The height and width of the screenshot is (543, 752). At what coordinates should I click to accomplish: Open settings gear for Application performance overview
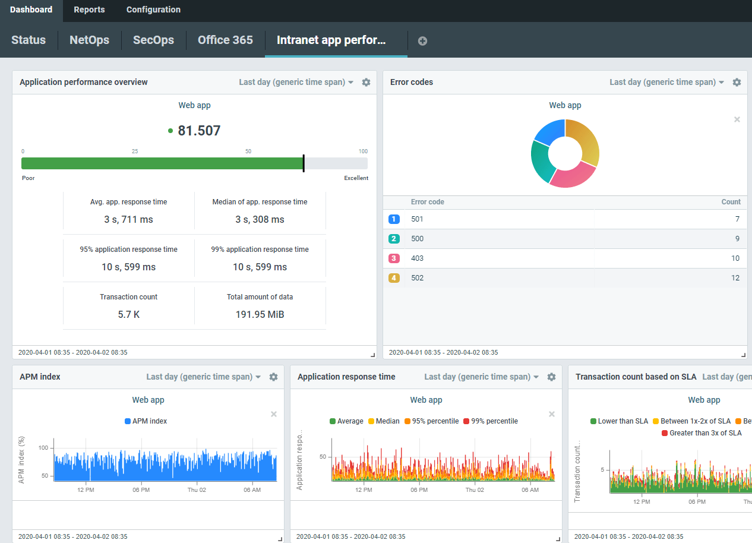366,83
